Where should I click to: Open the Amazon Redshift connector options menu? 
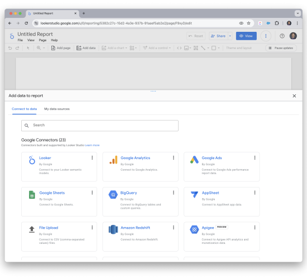tap(174, 228)
